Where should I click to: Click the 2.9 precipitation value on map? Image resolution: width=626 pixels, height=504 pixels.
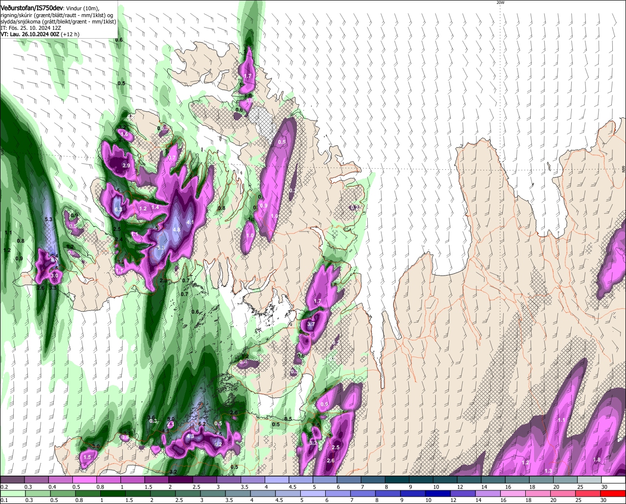click(126, 166)
